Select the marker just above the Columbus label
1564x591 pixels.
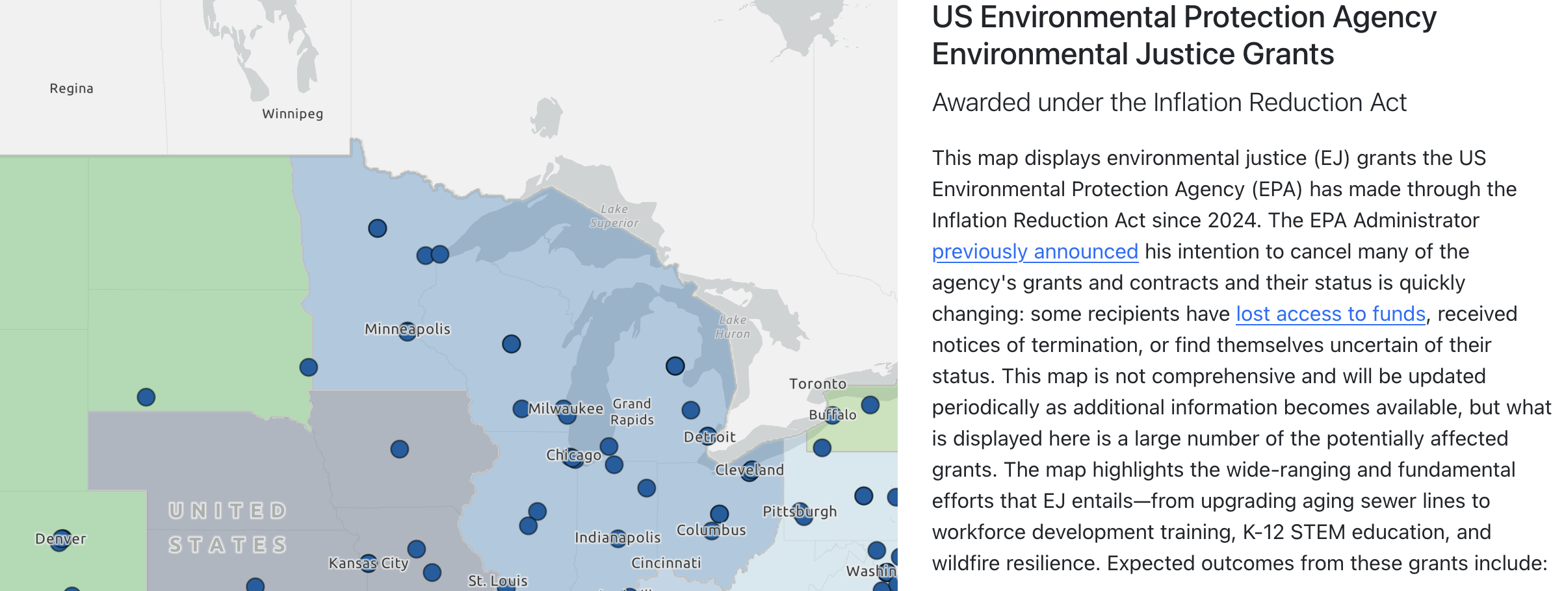(x=720, y=514)
